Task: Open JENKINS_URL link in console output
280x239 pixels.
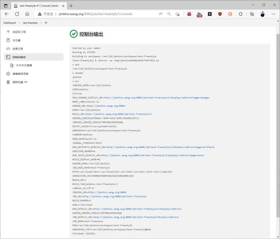Action: point(108,192)
